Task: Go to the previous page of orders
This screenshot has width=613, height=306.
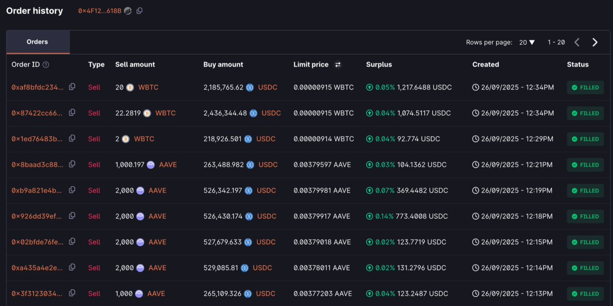Action: coord(577,42)
